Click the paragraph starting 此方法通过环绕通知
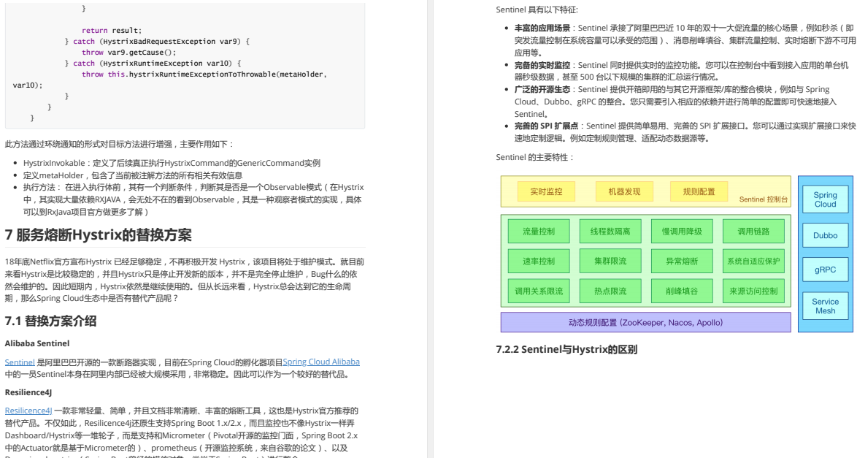This screenshot has height=458, width=857. click(120, 145)
